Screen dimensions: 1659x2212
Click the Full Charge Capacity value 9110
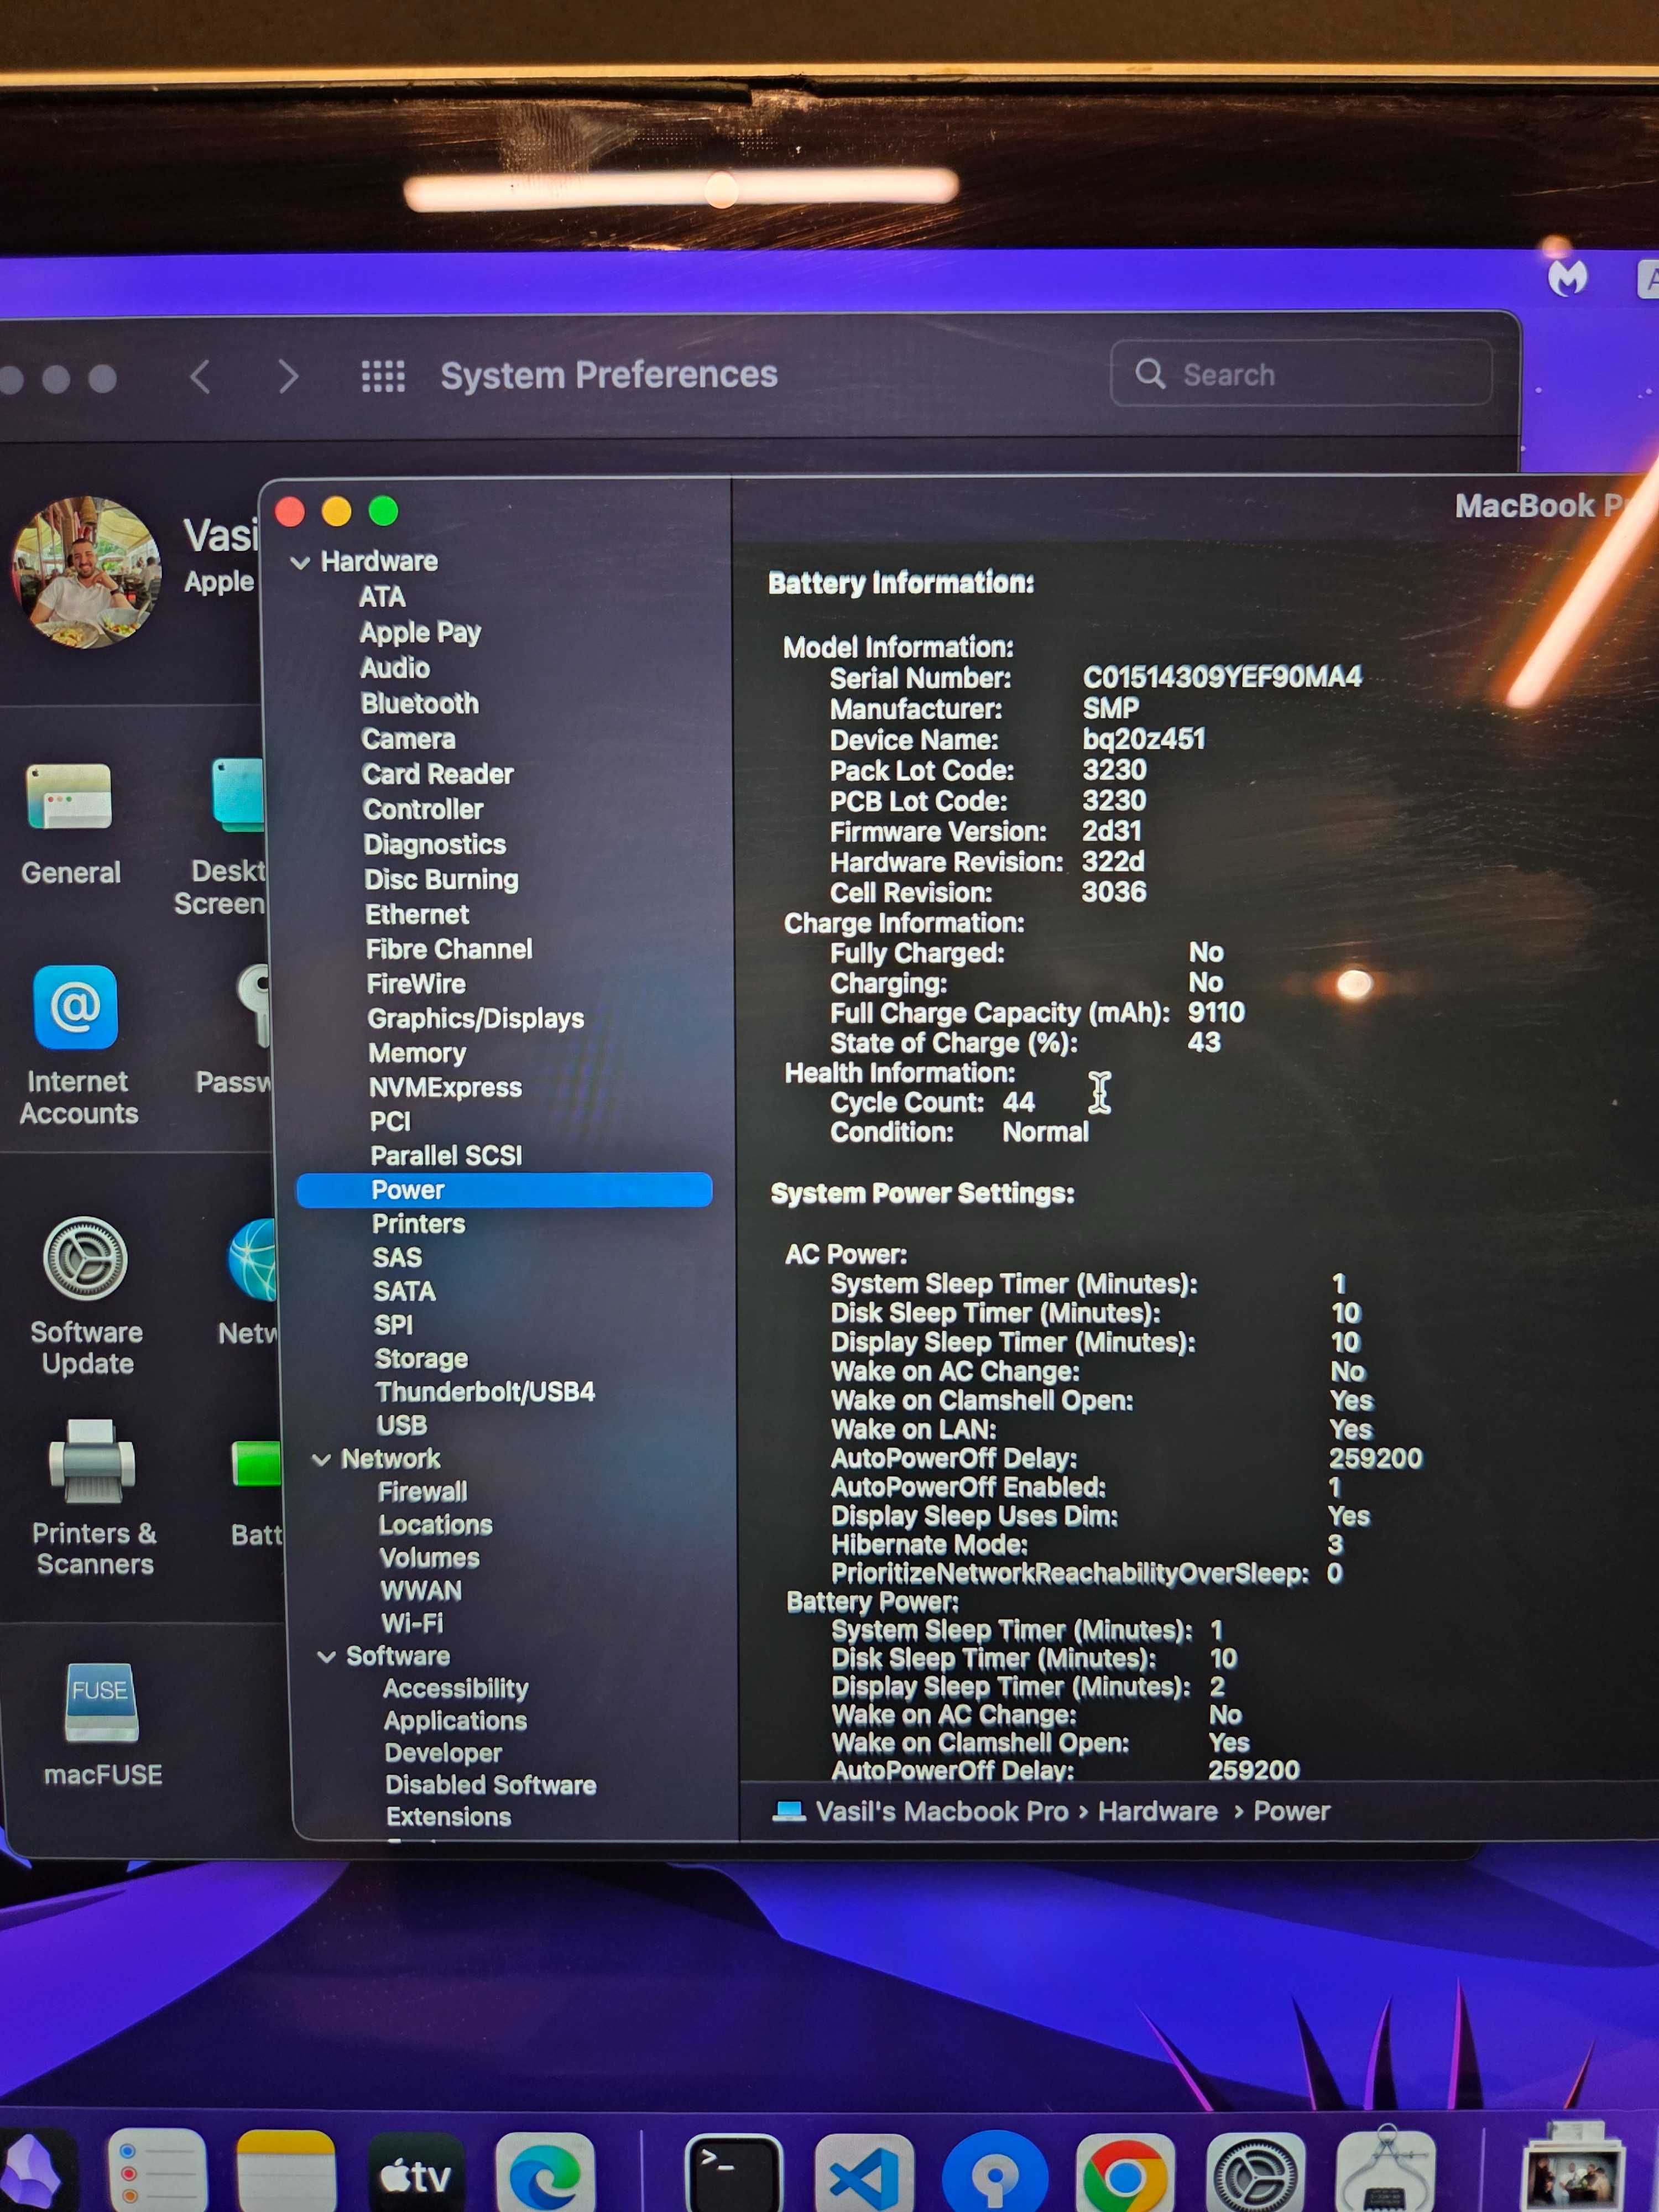[1216, 1012]
